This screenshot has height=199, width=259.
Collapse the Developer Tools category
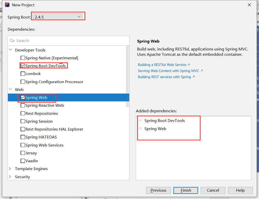tap(10, 50)
